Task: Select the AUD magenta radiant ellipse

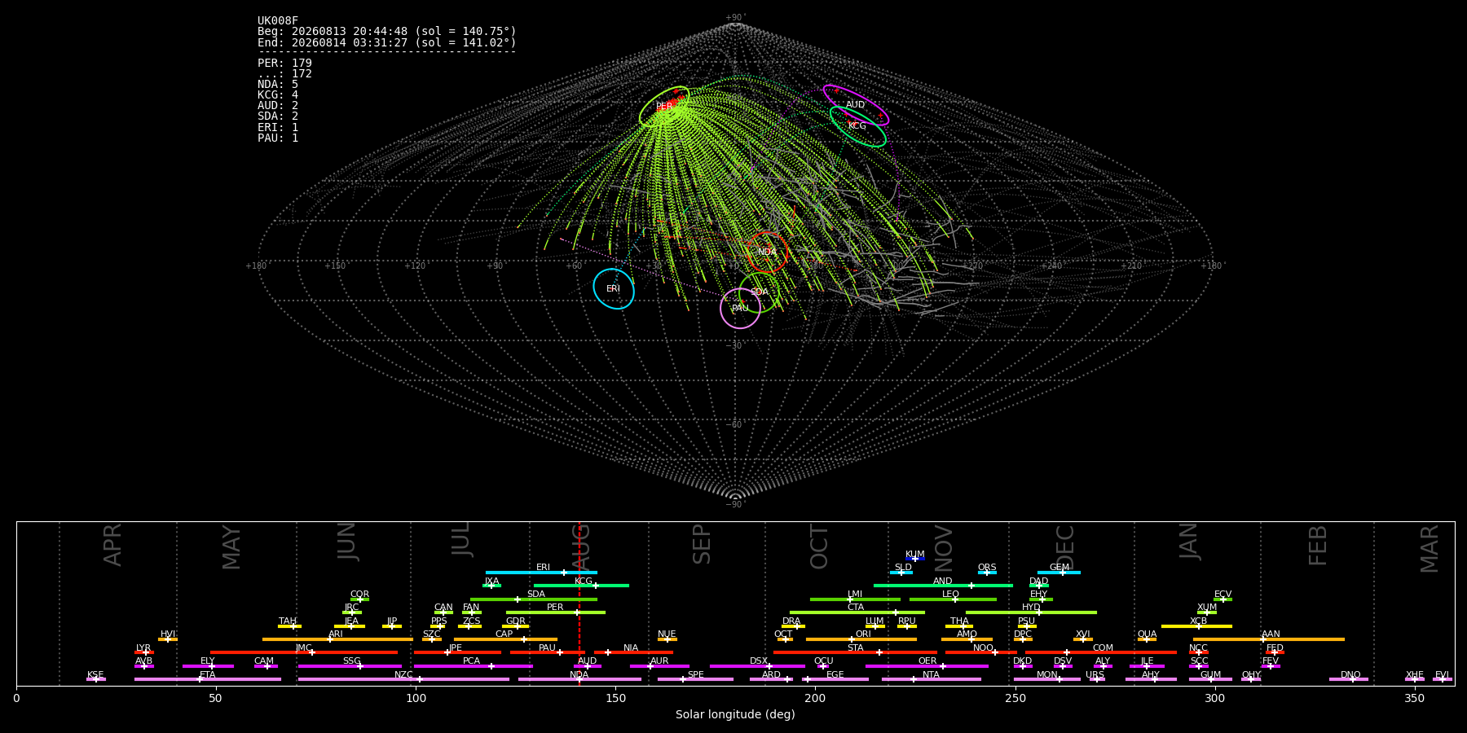Action: [856, 104]
